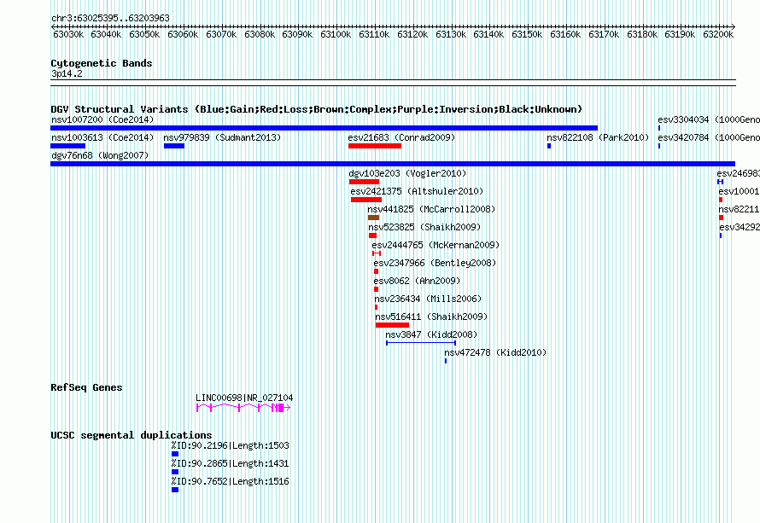760x523 pixels.
Task: Click the RefSeq Genes track title
Action: tap(86, 387)
